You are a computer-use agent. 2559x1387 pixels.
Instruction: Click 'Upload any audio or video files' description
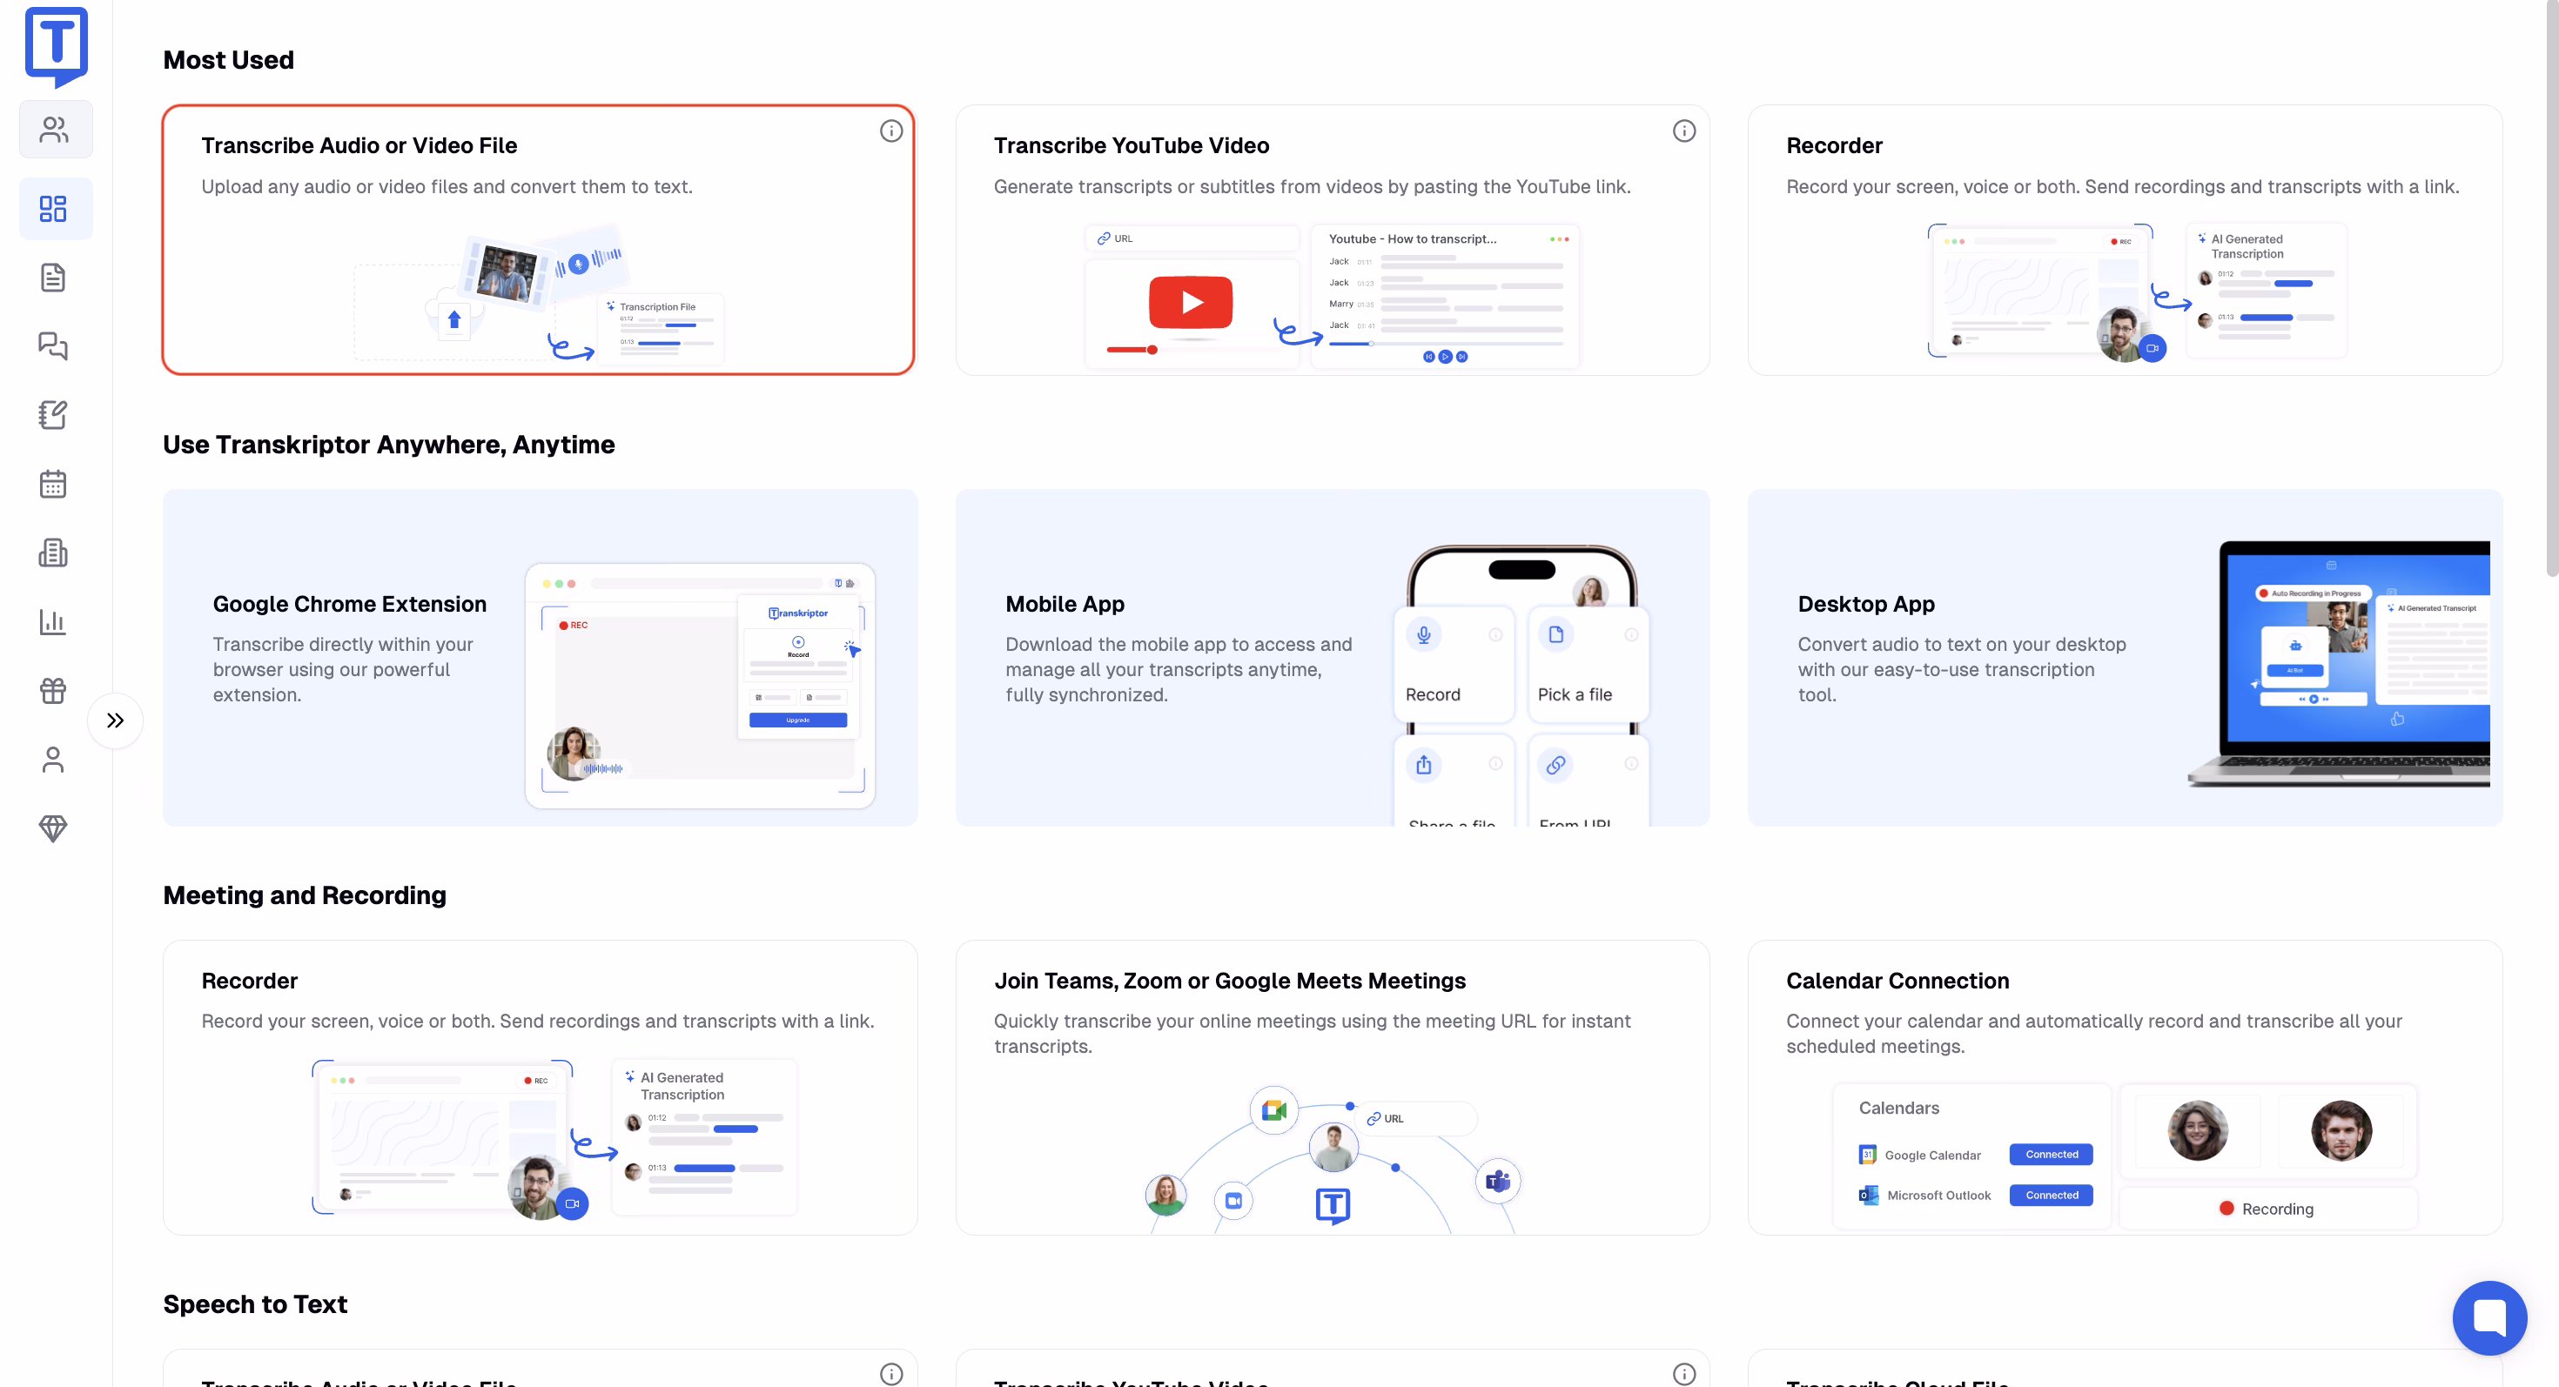(447, 187)
